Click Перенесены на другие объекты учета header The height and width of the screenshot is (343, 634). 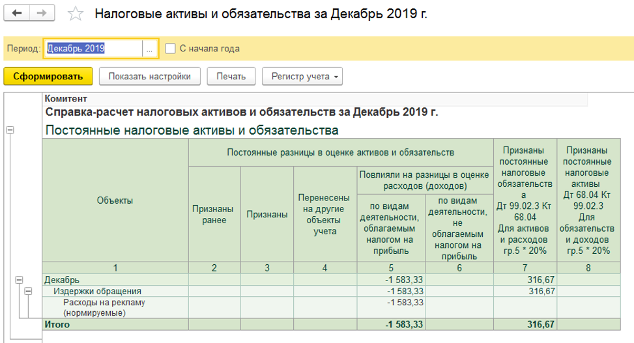coord(325,215)
